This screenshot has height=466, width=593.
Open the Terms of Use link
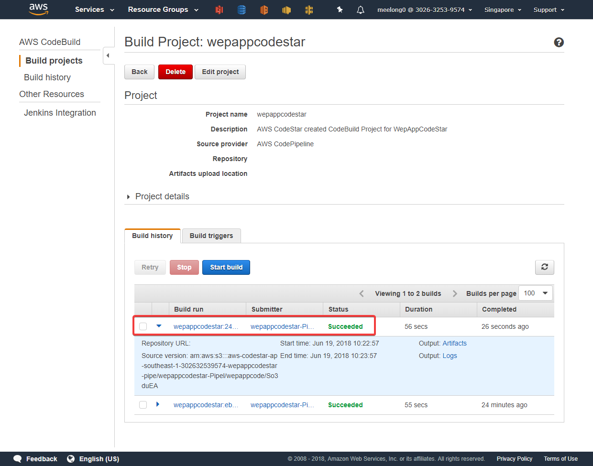(560, 459)
